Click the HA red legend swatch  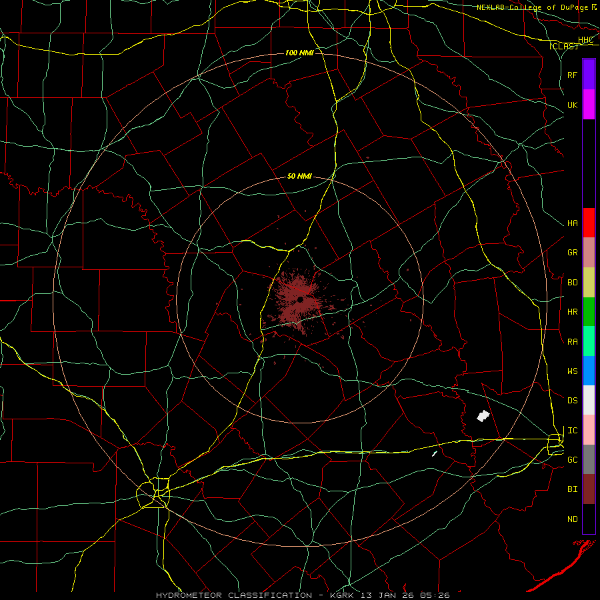coord(589,223)
